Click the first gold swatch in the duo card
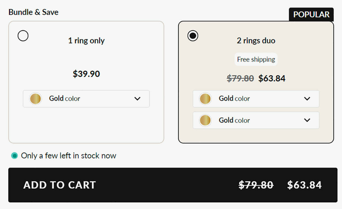Screen dimensions: 342x209 point(205,99)
